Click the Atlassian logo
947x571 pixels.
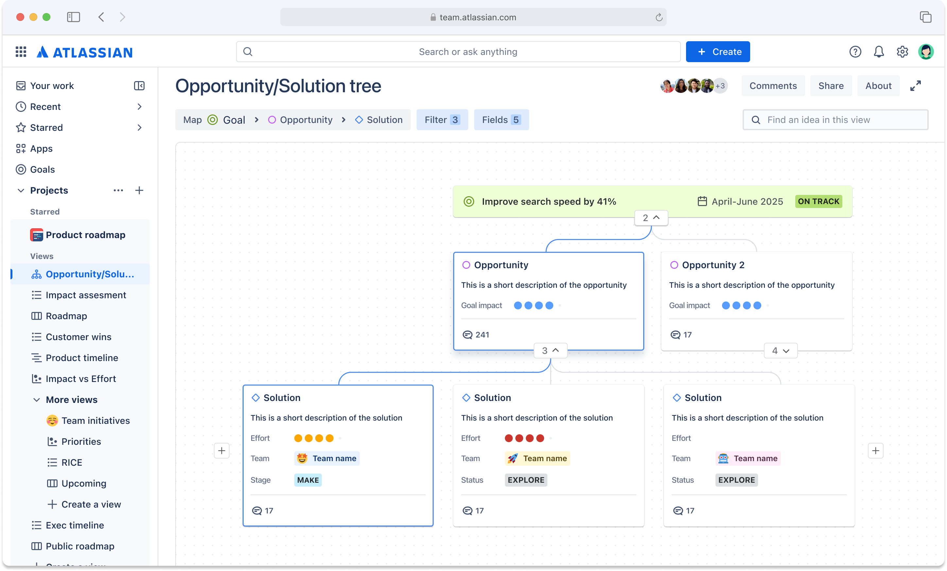click(x=85, y=51)
